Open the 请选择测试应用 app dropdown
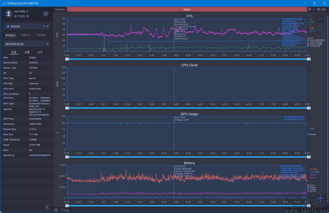 pos(27,44)
